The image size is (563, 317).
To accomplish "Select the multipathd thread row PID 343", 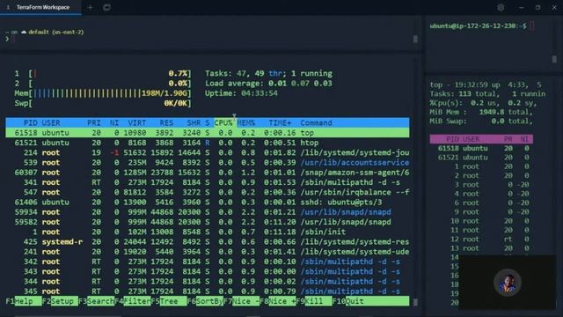I will (208, 271).
